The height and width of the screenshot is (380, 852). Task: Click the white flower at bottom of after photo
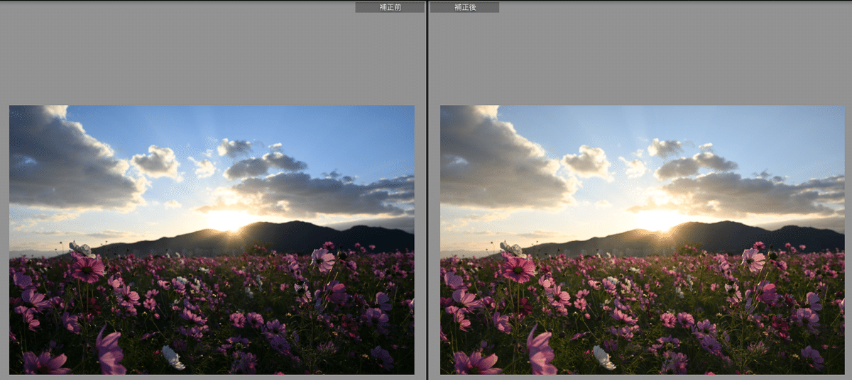(x=603, y=357)
